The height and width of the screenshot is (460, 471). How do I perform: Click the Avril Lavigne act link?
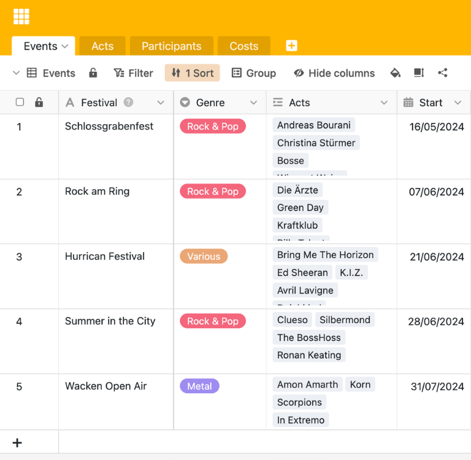tap(305, 290)
